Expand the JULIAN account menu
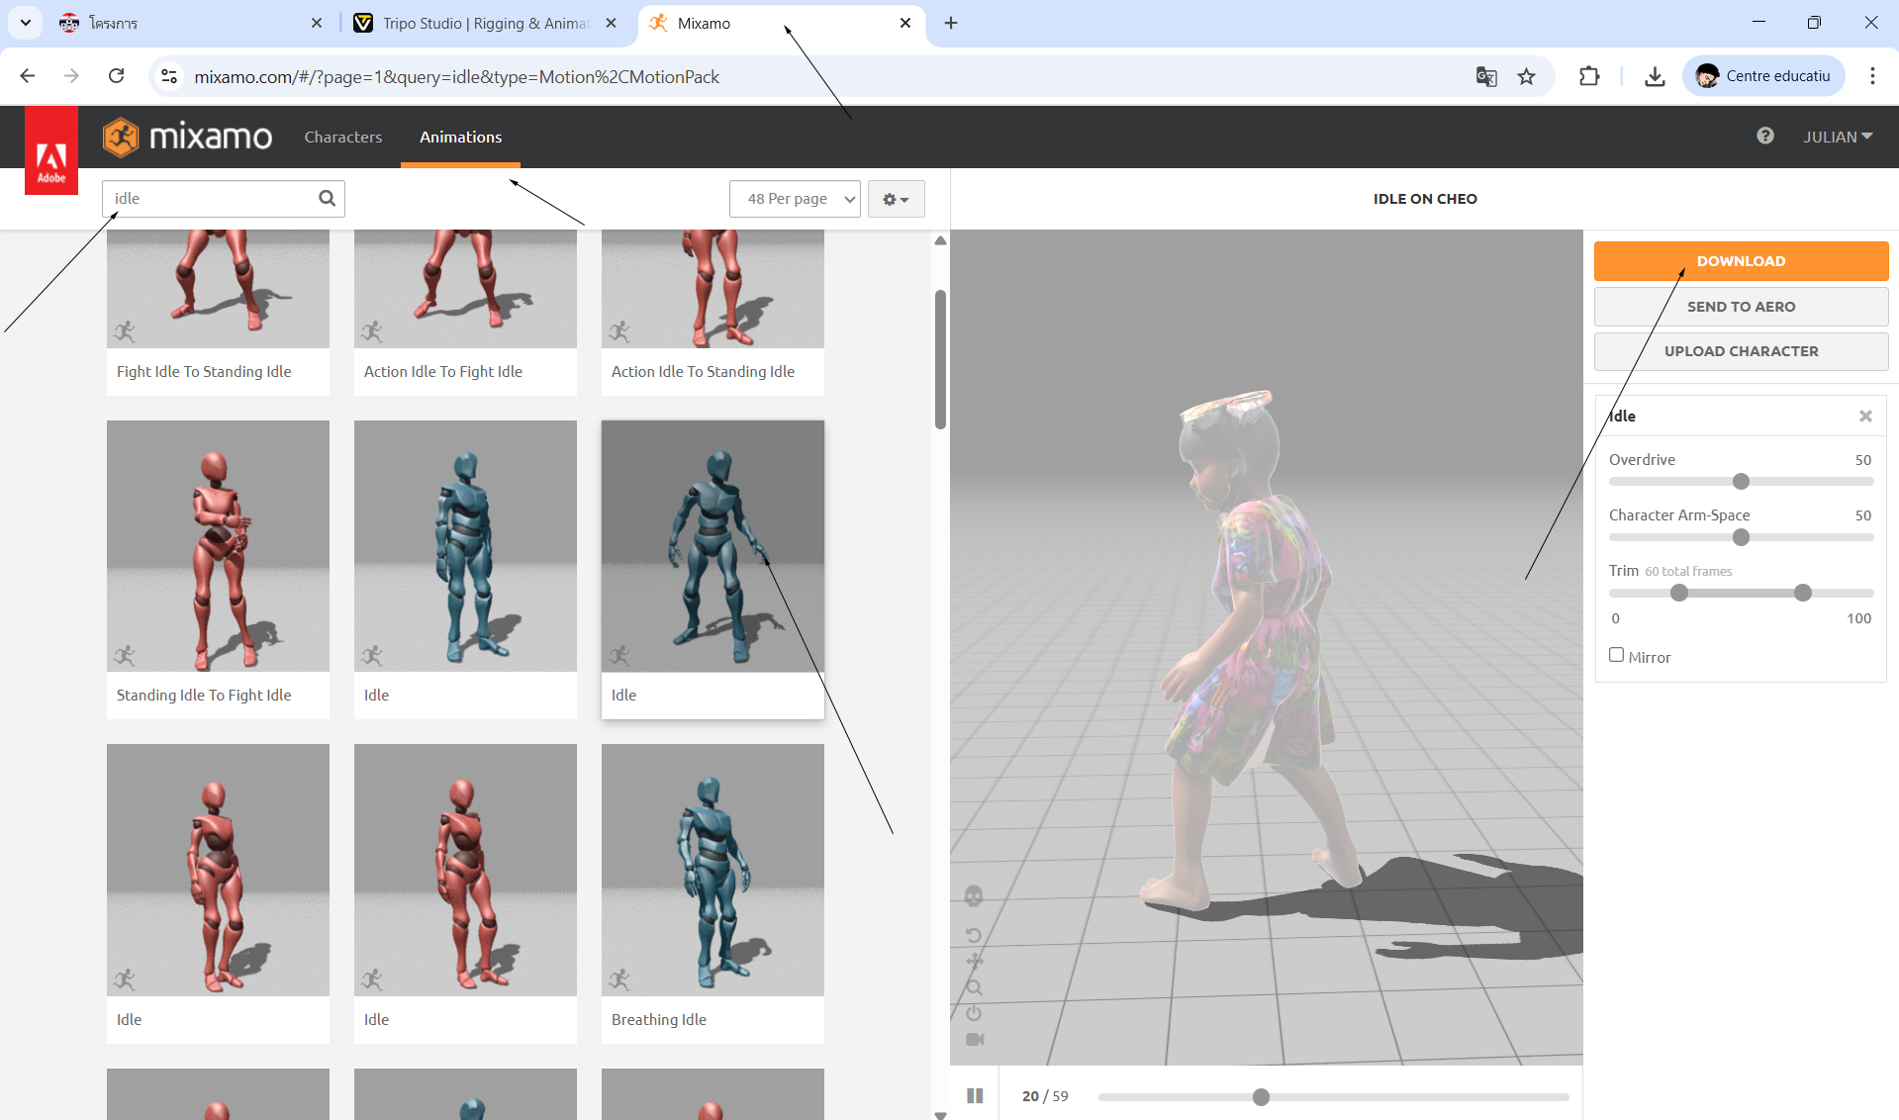This screenshot has height=1120, width=1899. coord(1837,137)
